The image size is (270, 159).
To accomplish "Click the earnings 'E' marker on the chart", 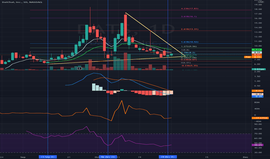I will point(79,69).
